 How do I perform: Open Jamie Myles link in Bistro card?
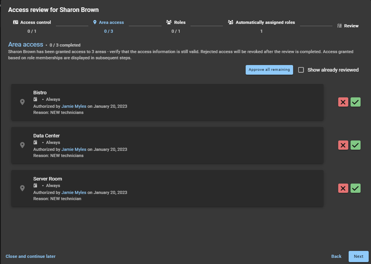(x=74, y=106)
